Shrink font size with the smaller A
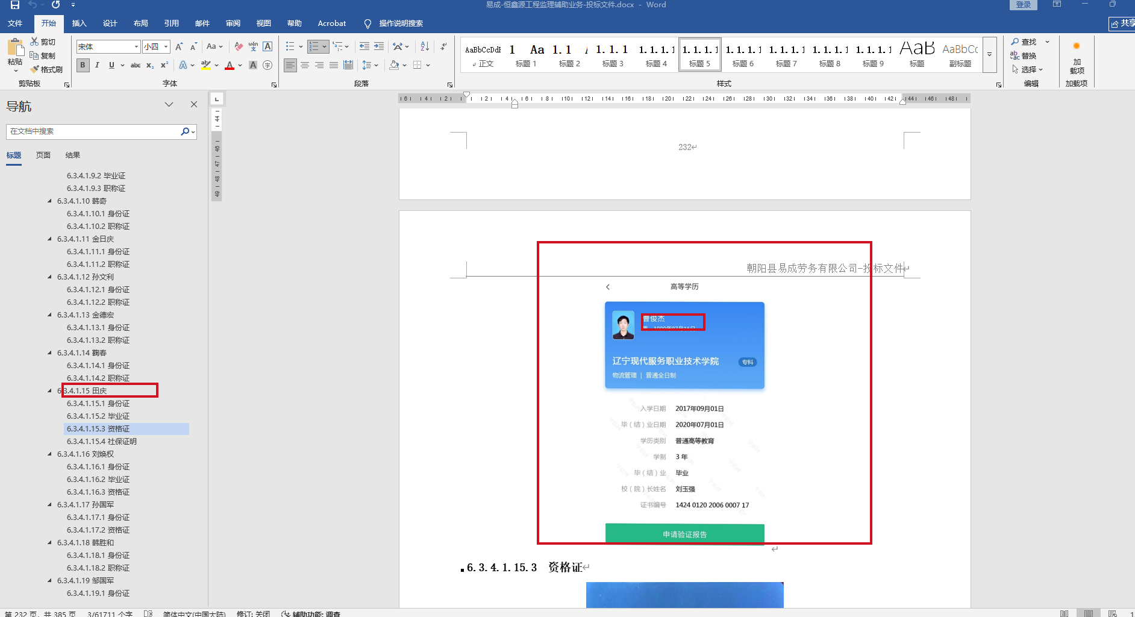The width and height of the screenshot is (1135, 617). pyautogui.click(x=193, y=46)
